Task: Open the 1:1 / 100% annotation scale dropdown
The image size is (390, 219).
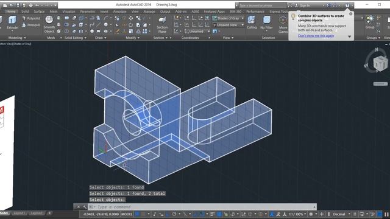Action: click(297, 214)
